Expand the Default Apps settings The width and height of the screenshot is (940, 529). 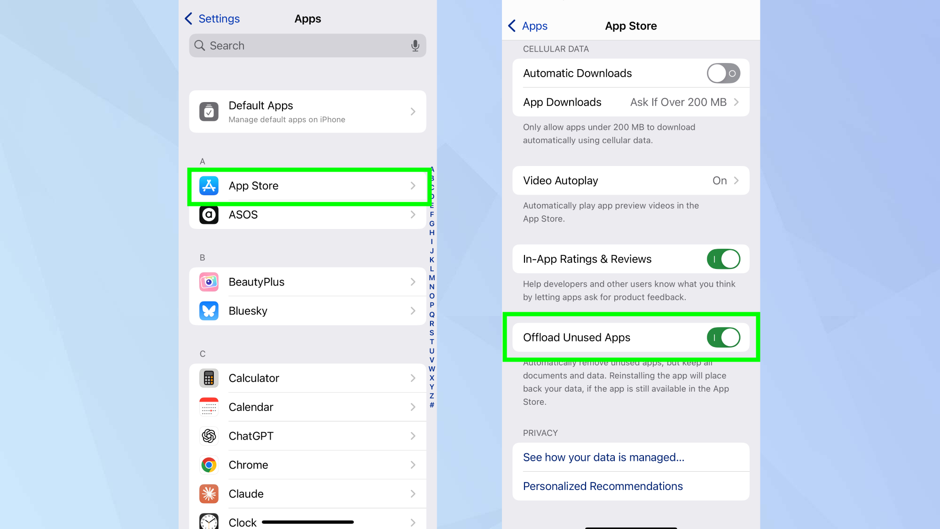tap(308, 111)
